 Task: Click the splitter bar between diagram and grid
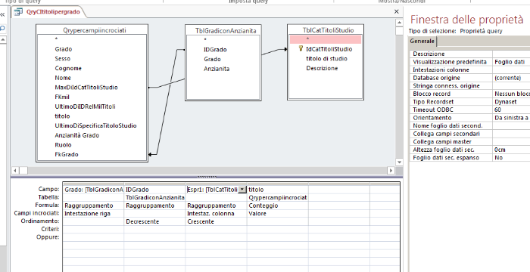pos(207,177)
